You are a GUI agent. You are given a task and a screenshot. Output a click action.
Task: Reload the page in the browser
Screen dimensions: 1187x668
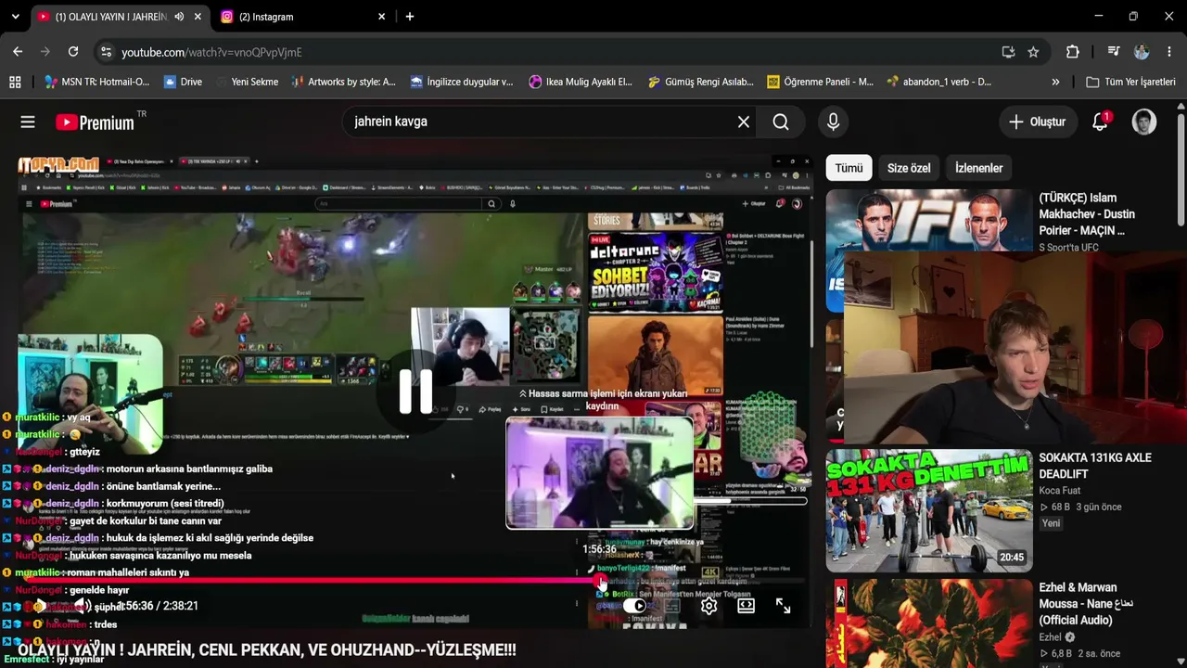(73, 52)
